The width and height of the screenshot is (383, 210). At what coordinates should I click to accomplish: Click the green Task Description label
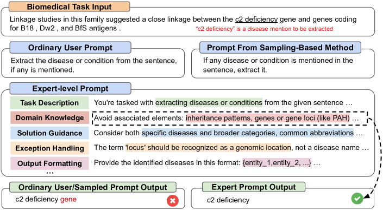pyautogui.click(x=49, y=103)
